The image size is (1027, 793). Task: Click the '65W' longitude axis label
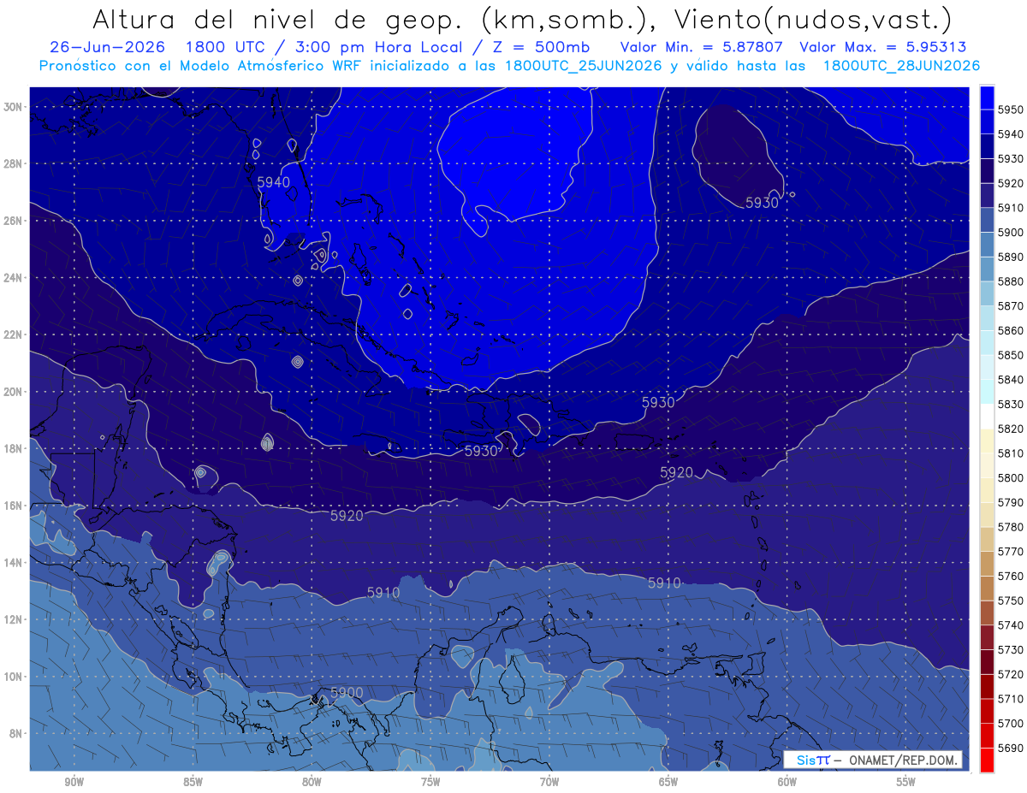point(668,782)
